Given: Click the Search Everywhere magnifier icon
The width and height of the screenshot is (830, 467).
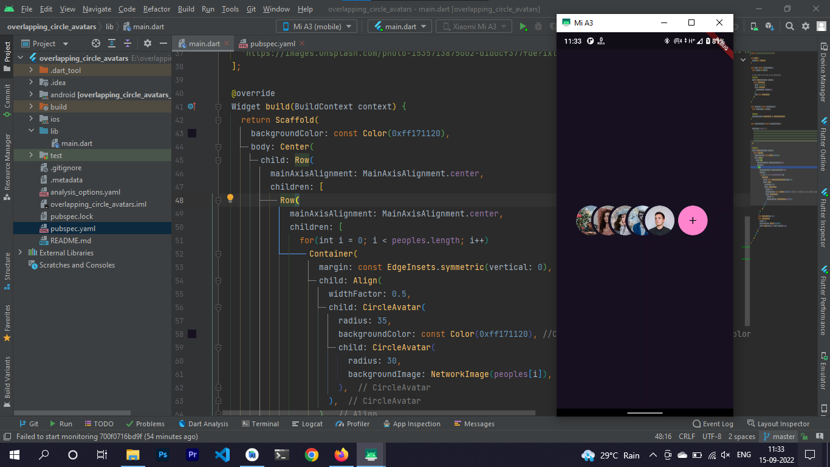Looking at the screenshot, I should tap(789, 27).
